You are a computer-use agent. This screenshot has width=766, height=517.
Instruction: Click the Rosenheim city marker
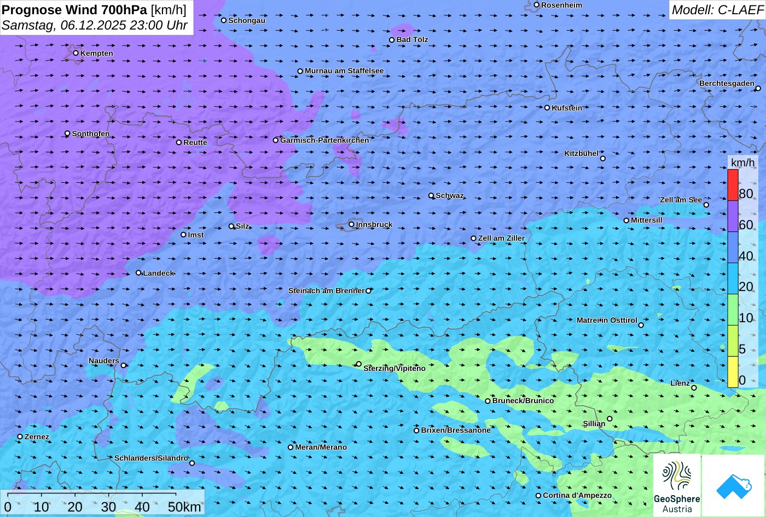click(x=536, y=5)
